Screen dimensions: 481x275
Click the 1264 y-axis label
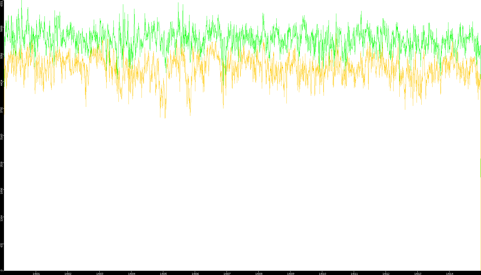click(2, 218)
